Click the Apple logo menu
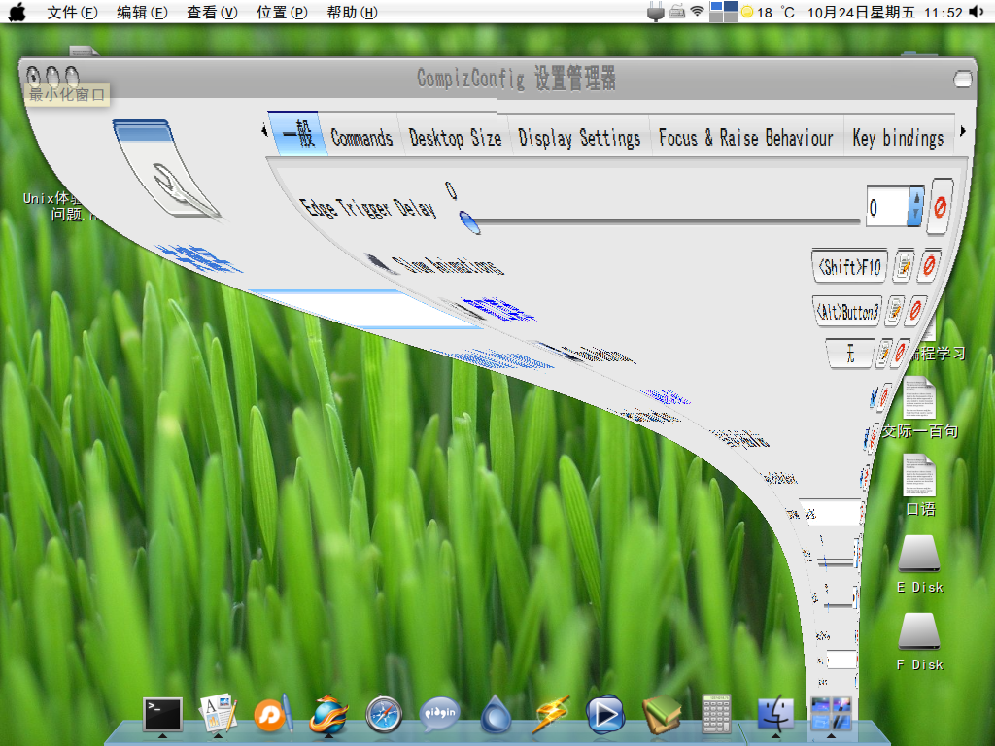 click(17, 12)
